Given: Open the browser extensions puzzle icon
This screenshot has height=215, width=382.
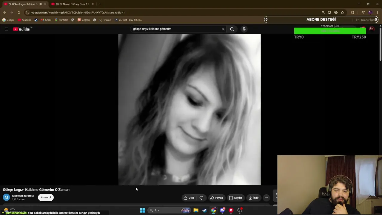Looking at the screenshot, I should [352, 13].
